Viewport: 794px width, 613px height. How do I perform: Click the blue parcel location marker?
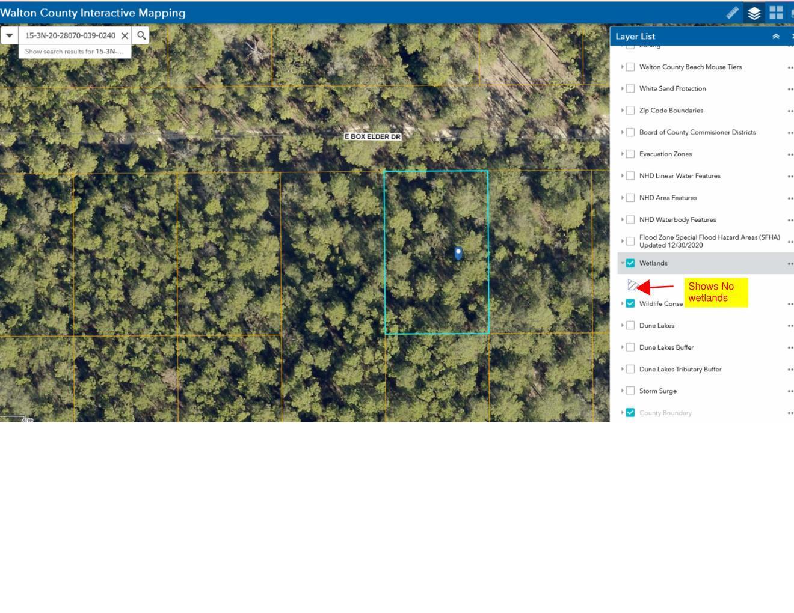point(458,252)
